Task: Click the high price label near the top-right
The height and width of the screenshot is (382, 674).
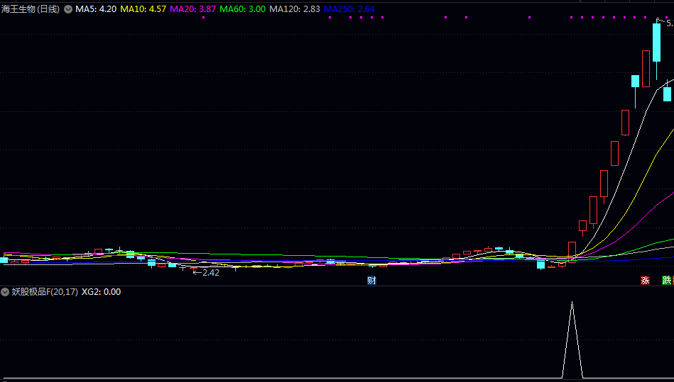Action: point(668,23)
